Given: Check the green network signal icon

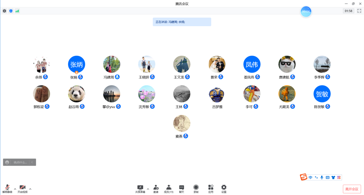Looking at the screenshot, I should (17, 11).
